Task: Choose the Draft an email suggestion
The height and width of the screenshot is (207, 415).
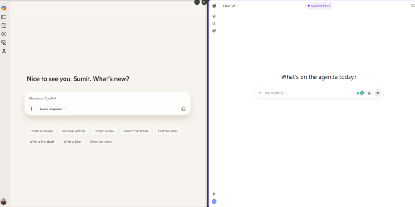Action: [168, 131]
